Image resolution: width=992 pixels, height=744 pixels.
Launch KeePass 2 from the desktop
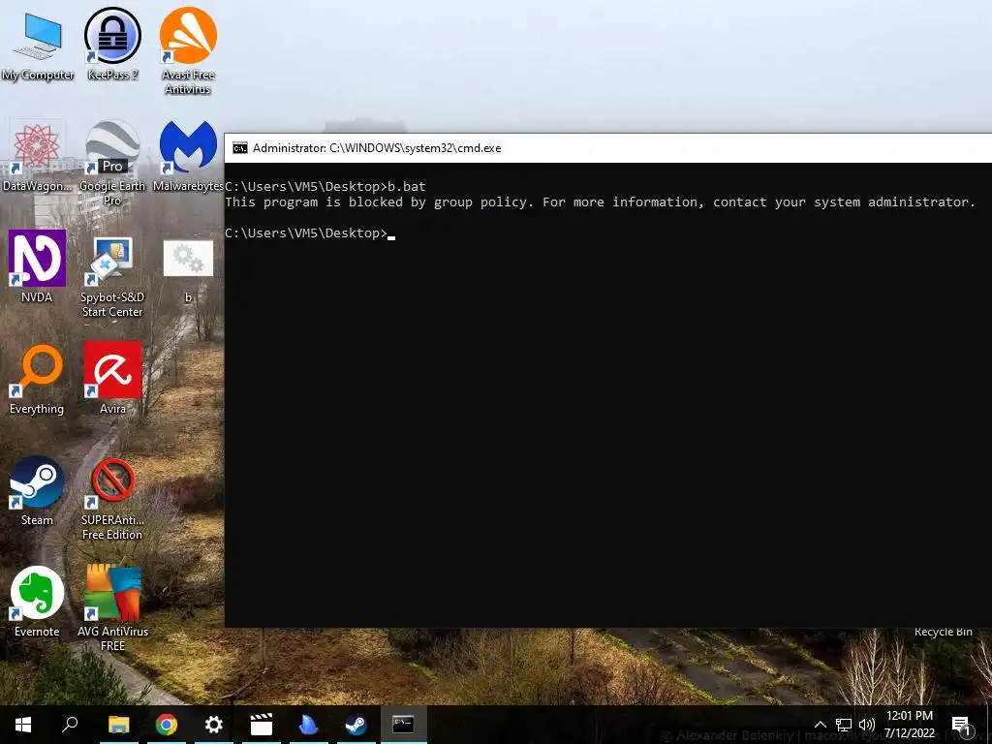click(x=112, y=43)
